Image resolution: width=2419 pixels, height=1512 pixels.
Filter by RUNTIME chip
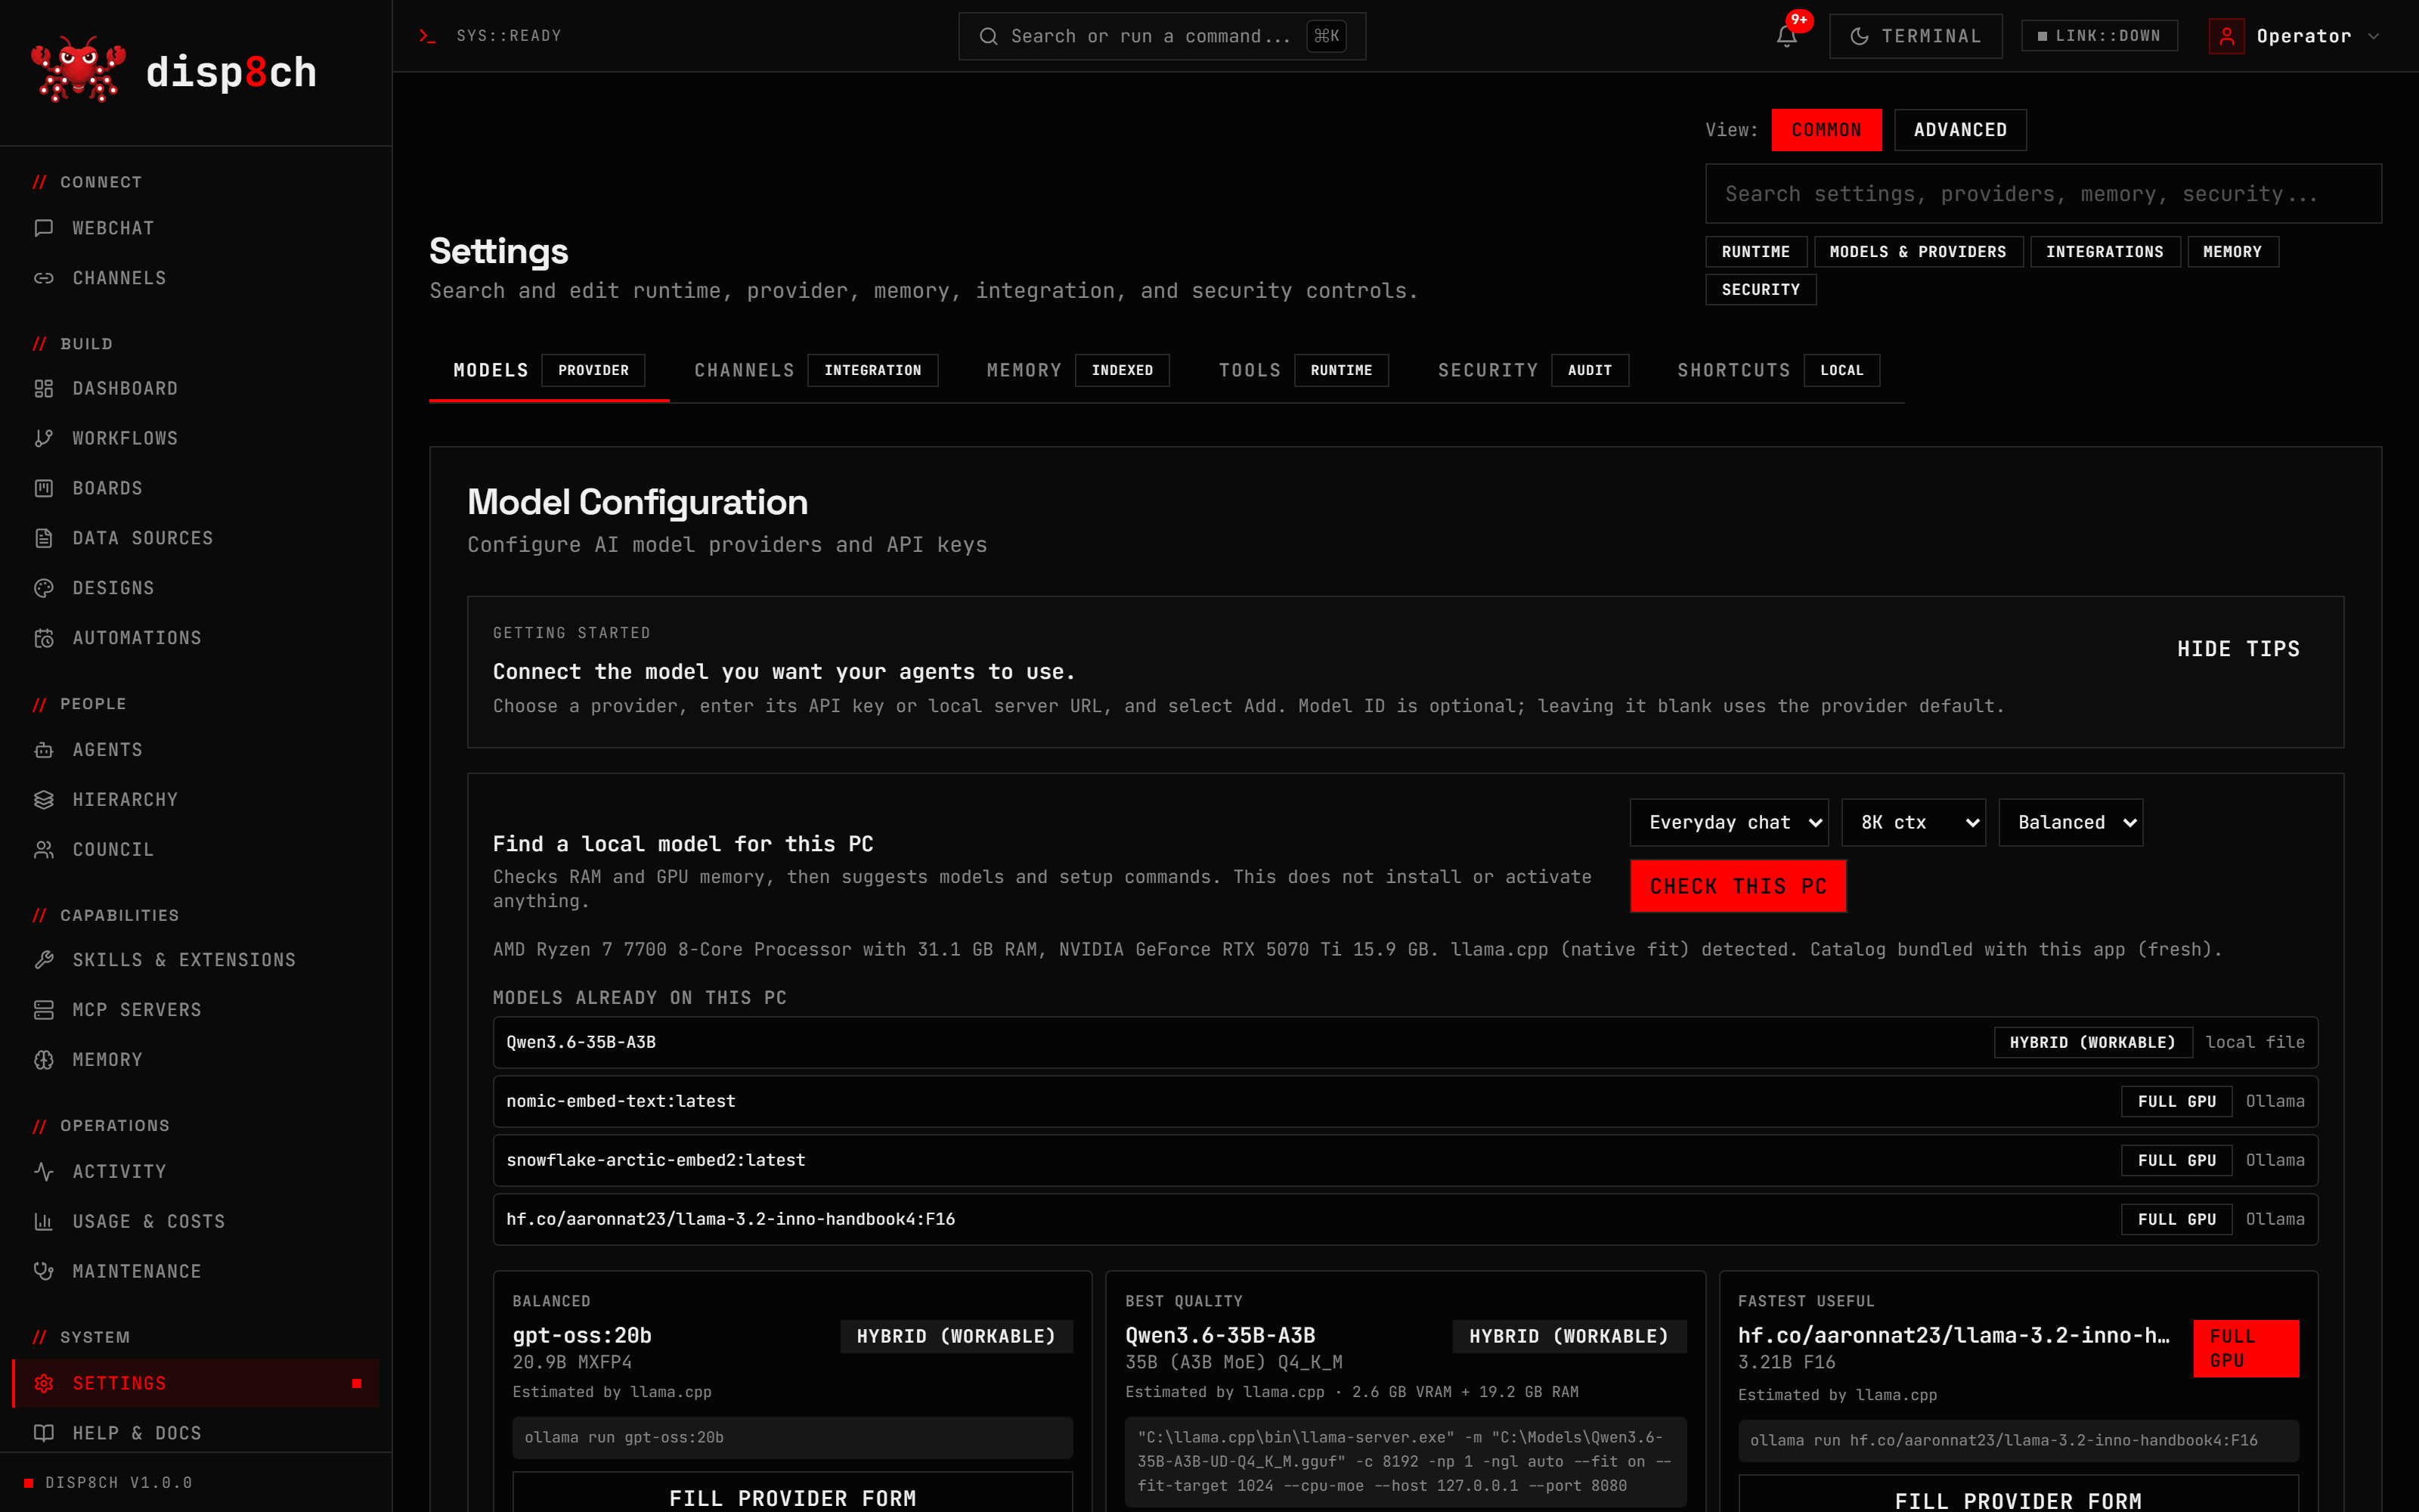click(x=1755, y=252)
